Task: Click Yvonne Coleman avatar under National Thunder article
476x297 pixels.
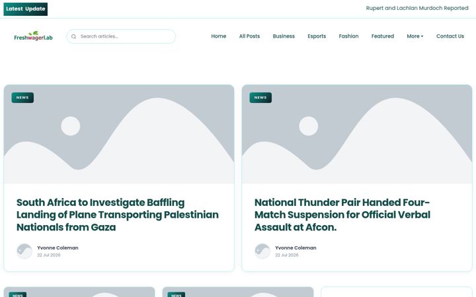Action: point(262,251)
